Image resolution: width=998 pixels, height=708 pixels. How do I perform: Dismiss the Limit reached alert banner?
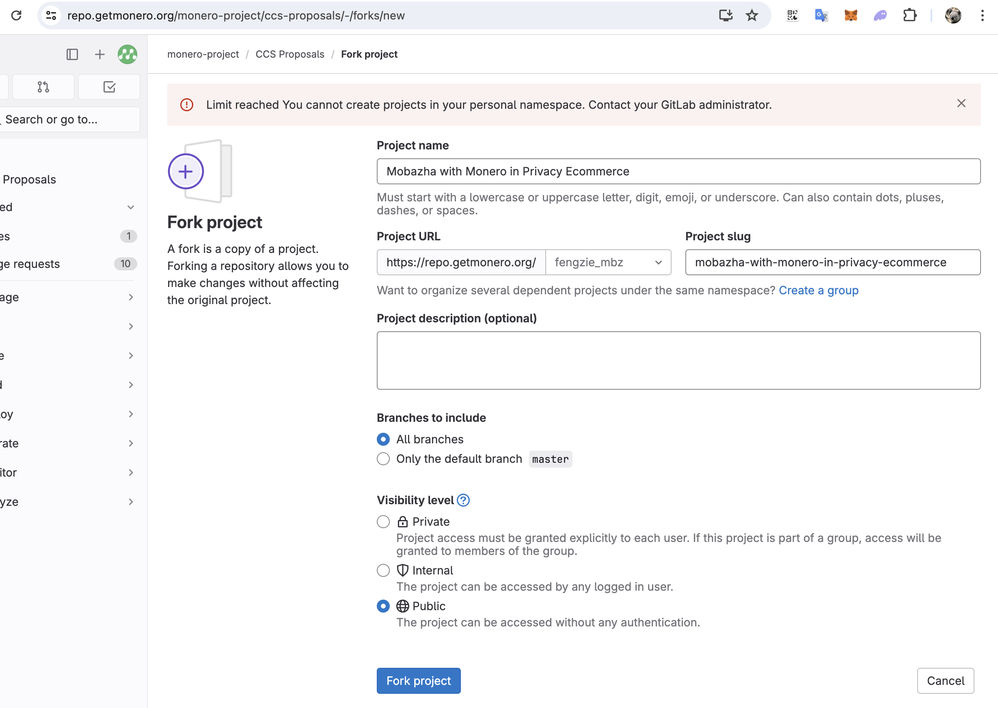961,104
